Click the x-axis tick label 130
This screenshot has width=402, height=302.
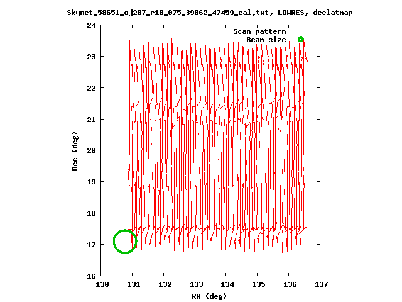(x=102, y=284)
